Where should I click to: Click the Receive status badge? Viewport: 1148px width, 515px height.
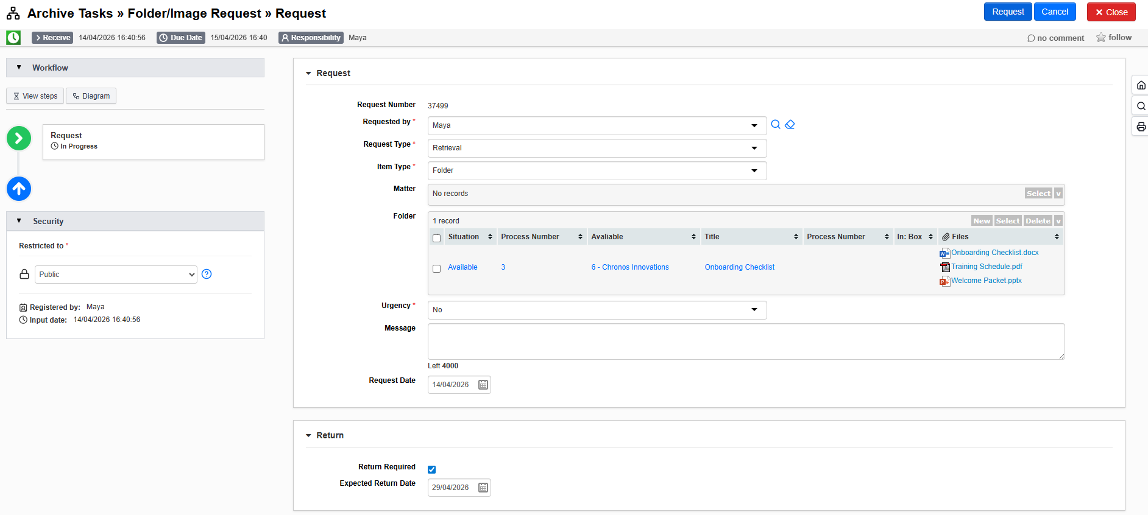(52, 38)
